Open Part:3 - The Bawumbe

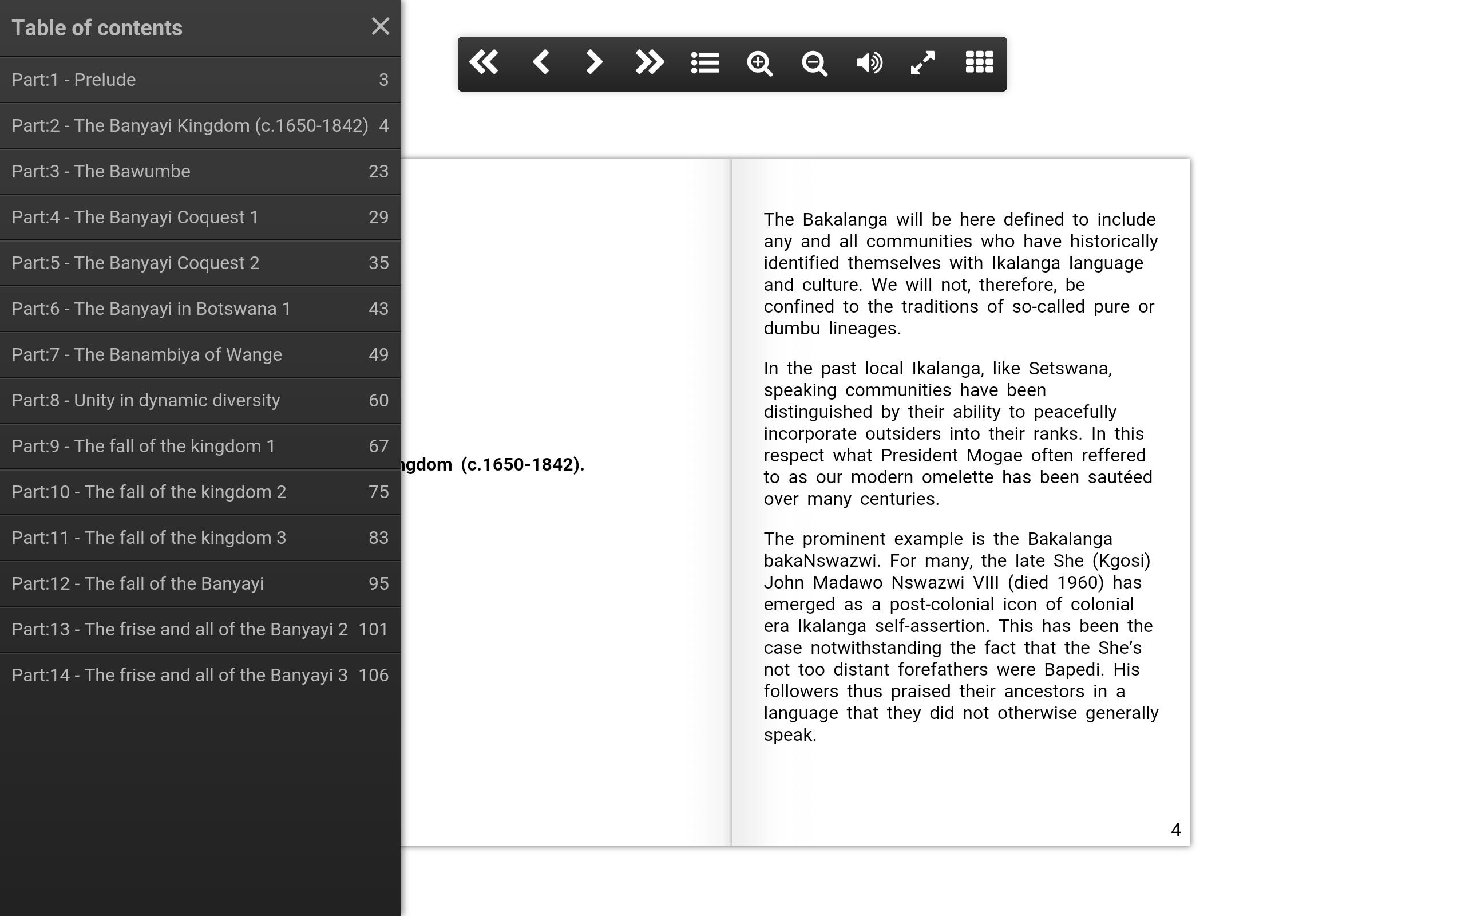tap(200, 171)
